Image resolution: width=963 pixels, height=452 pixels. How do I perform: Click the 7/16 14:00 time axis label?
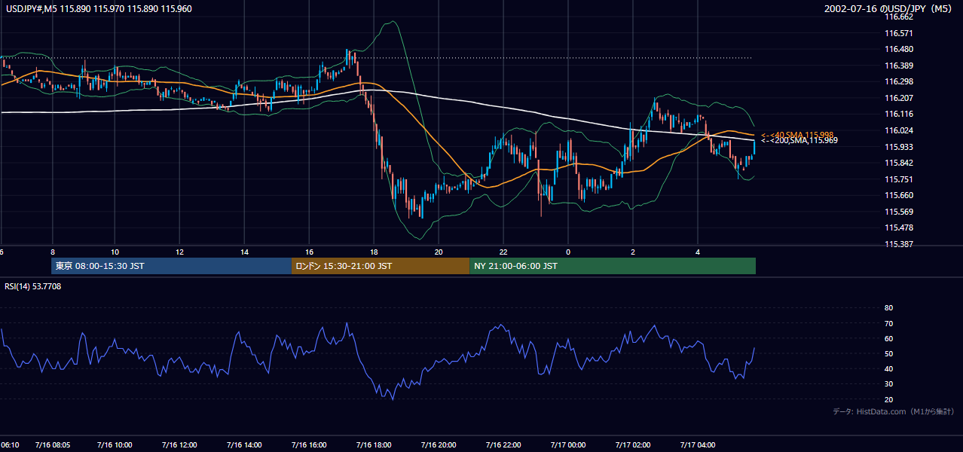click(x=245, y=445)
